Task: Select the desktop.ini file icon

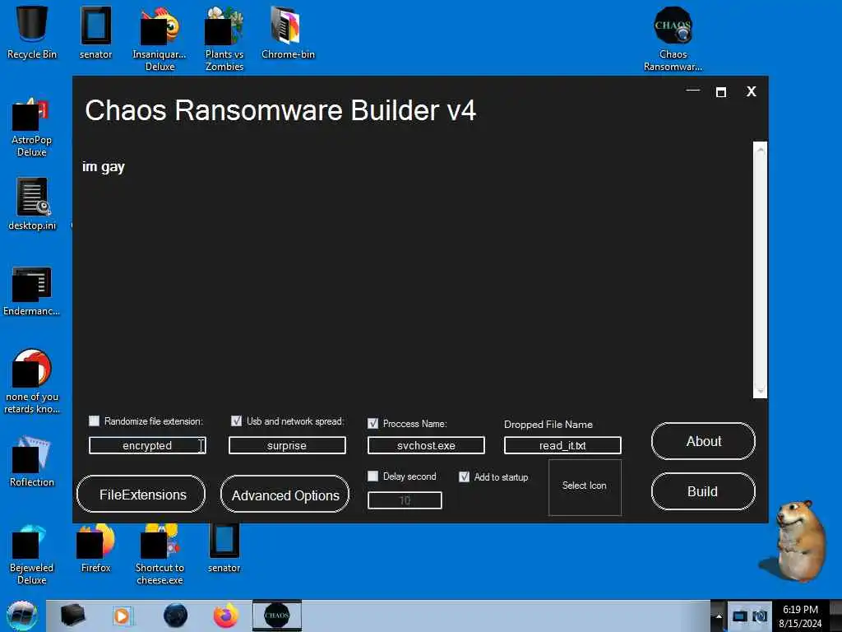Action: pos(32,204)
